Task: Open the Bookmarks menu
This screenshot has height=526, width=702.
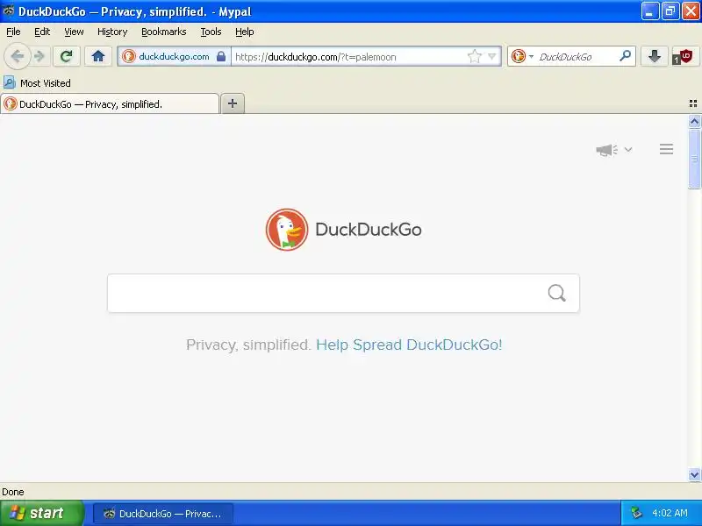Action: pyautogui.click(x=164, y=32)
